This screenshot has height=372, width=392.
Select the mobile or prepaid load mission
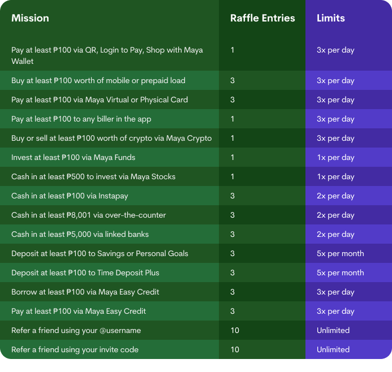pyautogui.click(x=98, y=81)
